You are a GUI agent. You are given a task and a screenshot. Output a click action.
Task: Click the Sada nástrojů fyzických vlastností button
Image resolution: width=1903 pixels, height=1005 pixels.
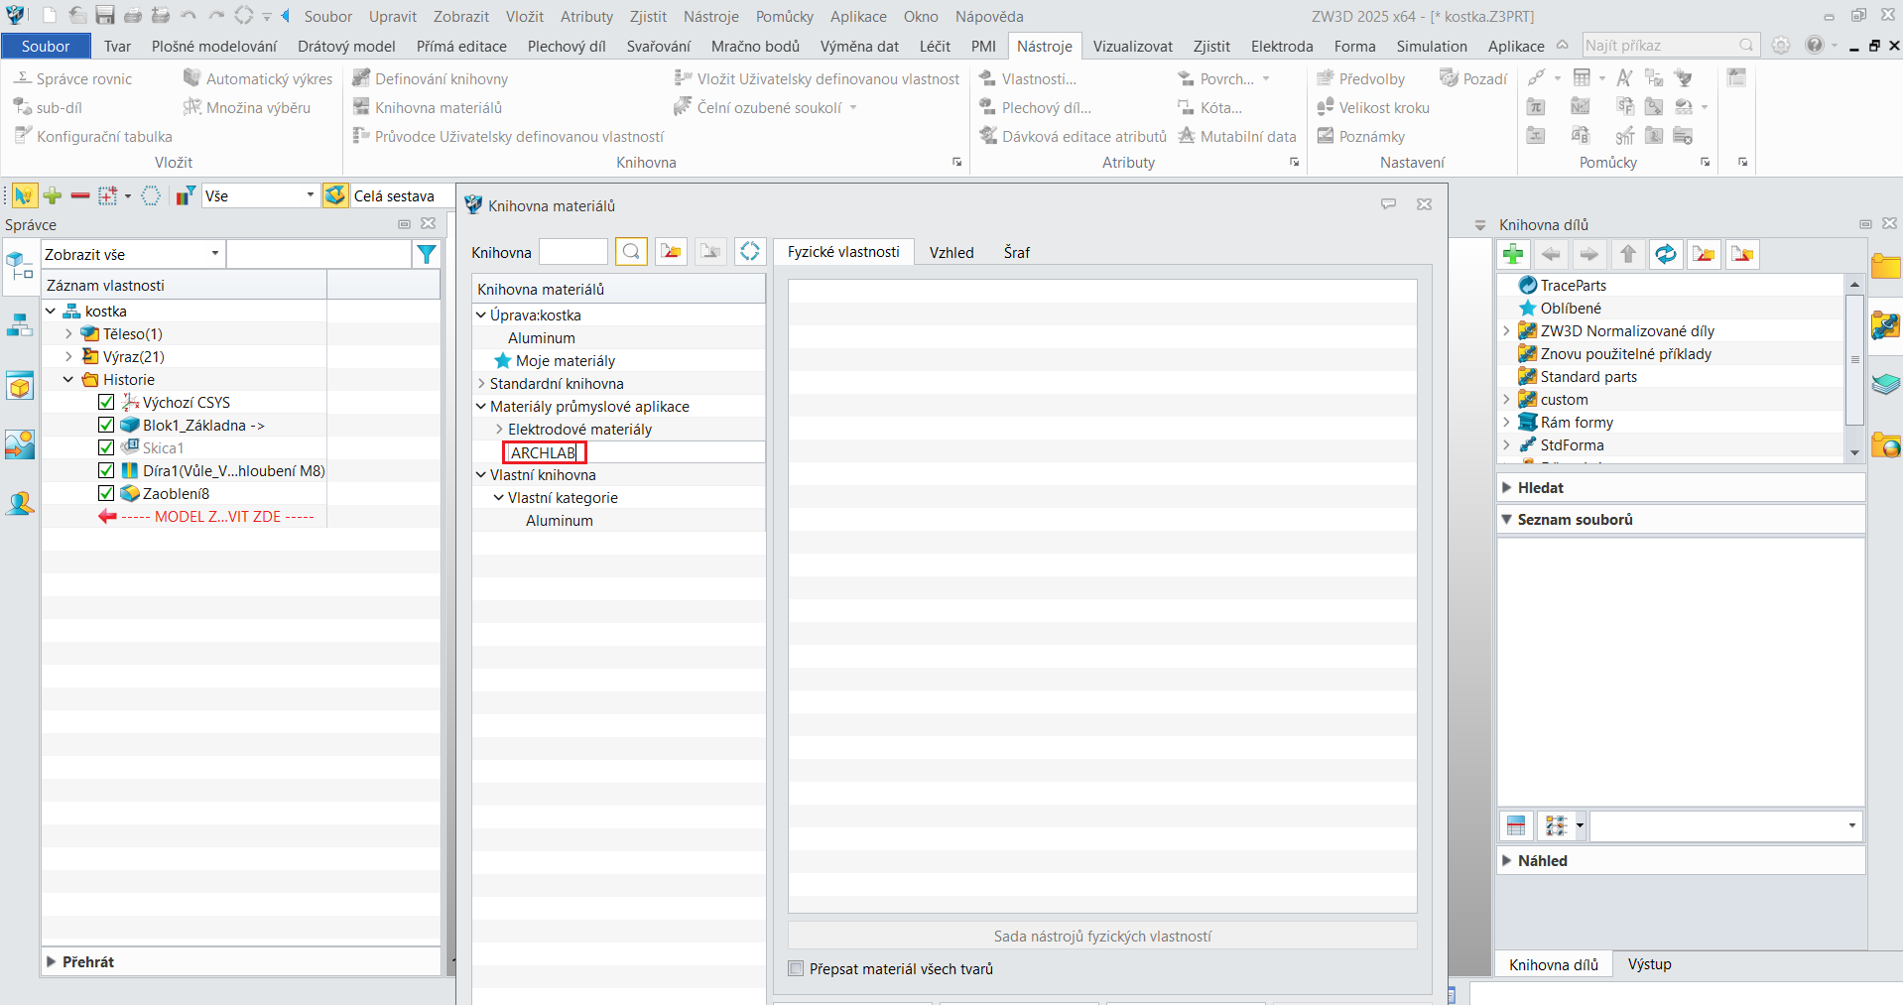pyautogui.click(x=1101, y=936)
